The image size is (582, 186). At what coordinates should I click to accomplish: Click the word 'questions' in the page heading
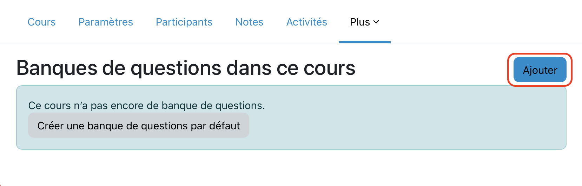click(176, 68)
